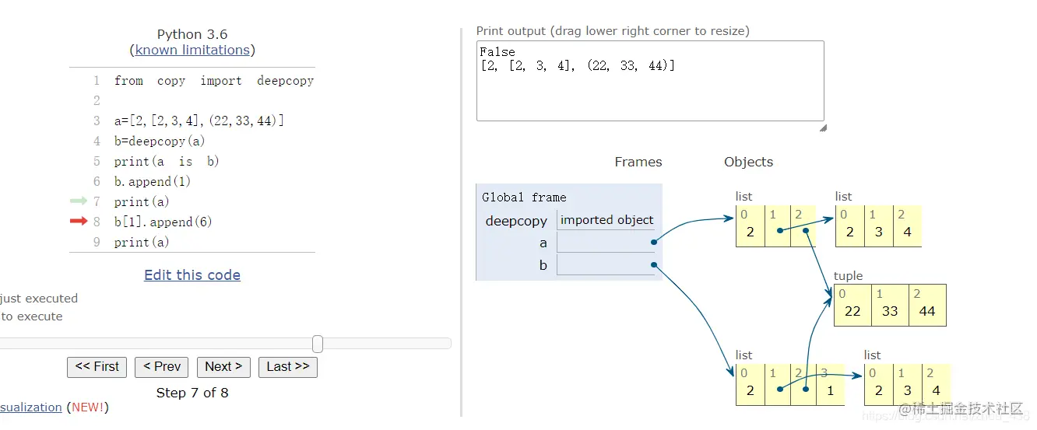Viewport: 1037px width, 430px height.
Task: Click the tuple element showing 33
Action: (x=890, y=310)
